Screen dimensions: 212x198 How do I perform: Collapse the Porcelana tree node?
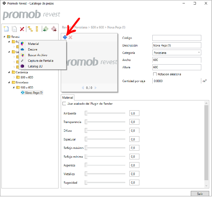click(9, 82)
